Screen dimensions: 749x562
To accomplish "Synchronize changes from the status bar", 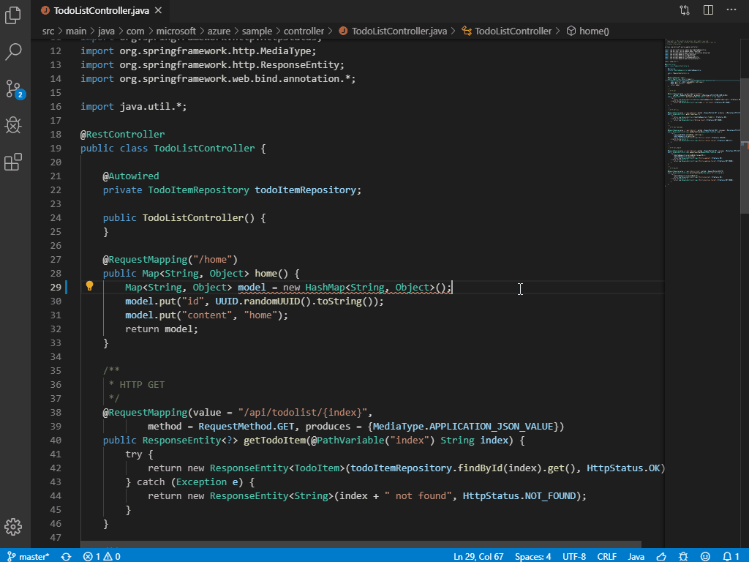I will (67, 556).
